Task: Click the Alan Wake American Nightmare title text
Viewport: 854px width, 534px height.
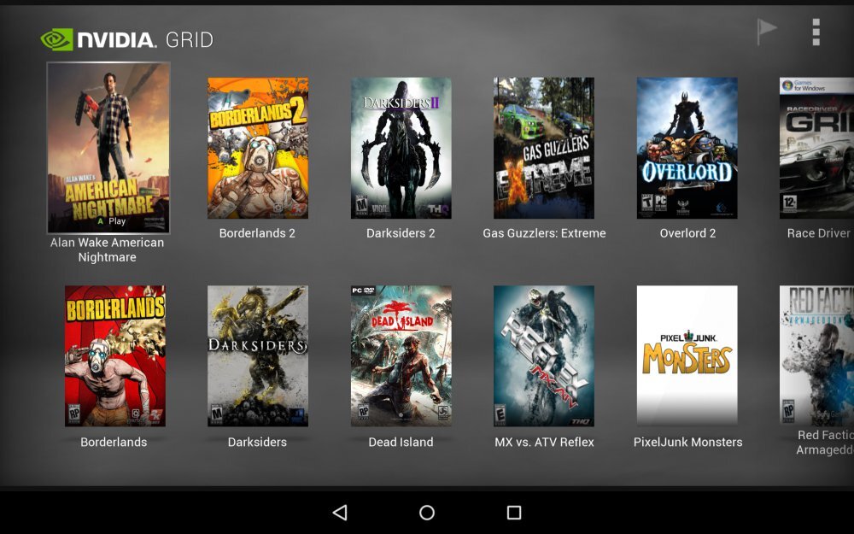Action: pos(107,249)
